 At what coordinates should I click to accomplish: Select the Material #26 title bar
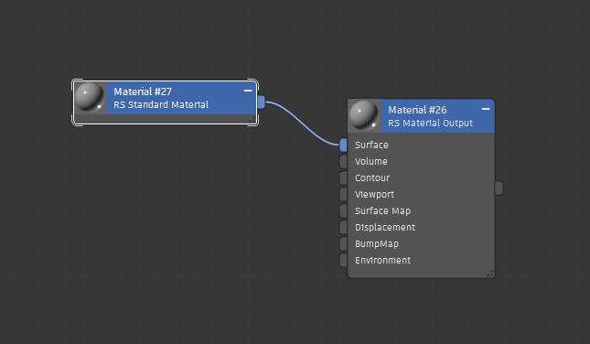pyautogui.click(x=437, y=116)
